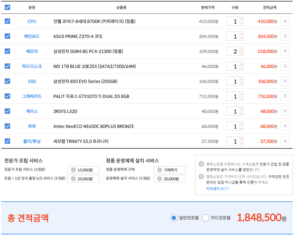This screenshot has height=235, width=294.
Task: Click product name Antec NeoECO NE650C
Action: click(94, 126)
